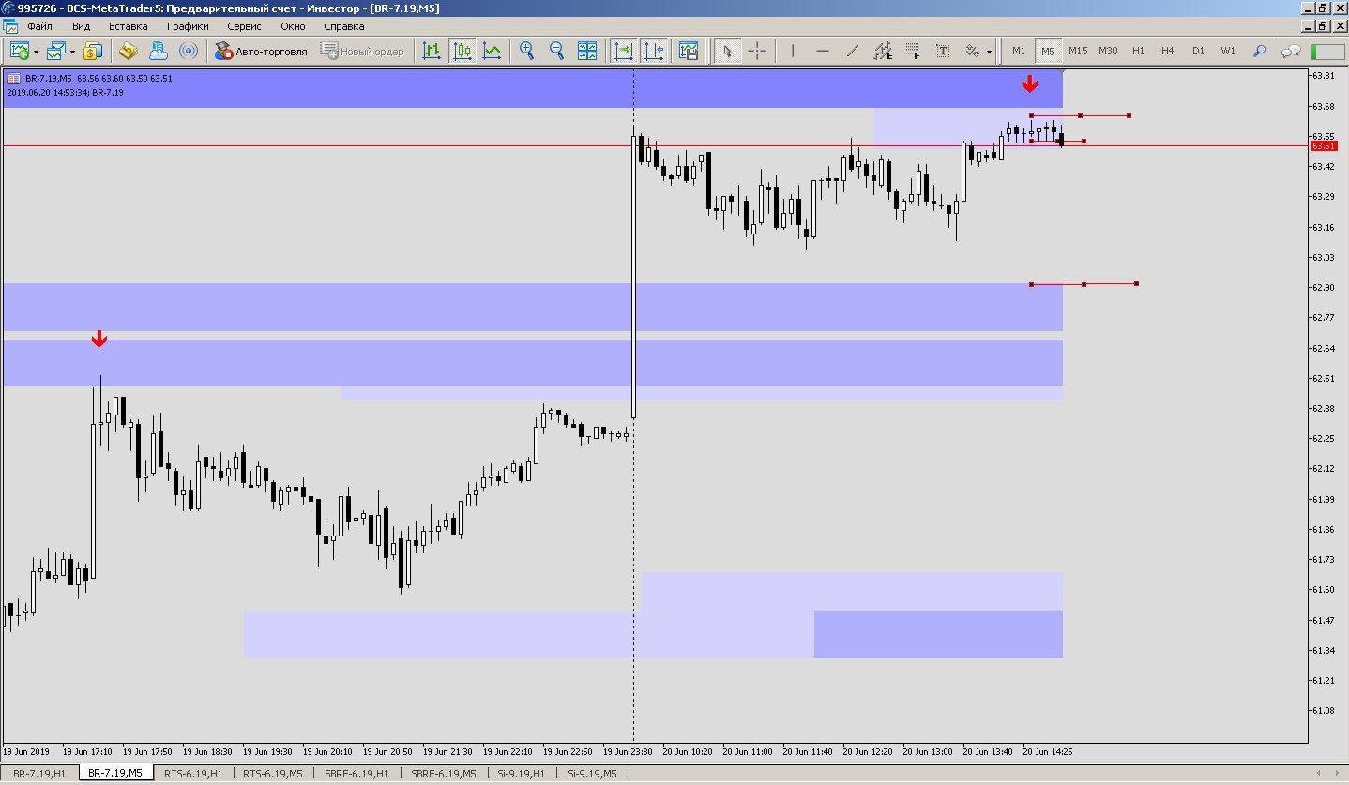Switch chart to bar chart mode
This screenshot has width=1349, height=785.
tap(432, 51)
